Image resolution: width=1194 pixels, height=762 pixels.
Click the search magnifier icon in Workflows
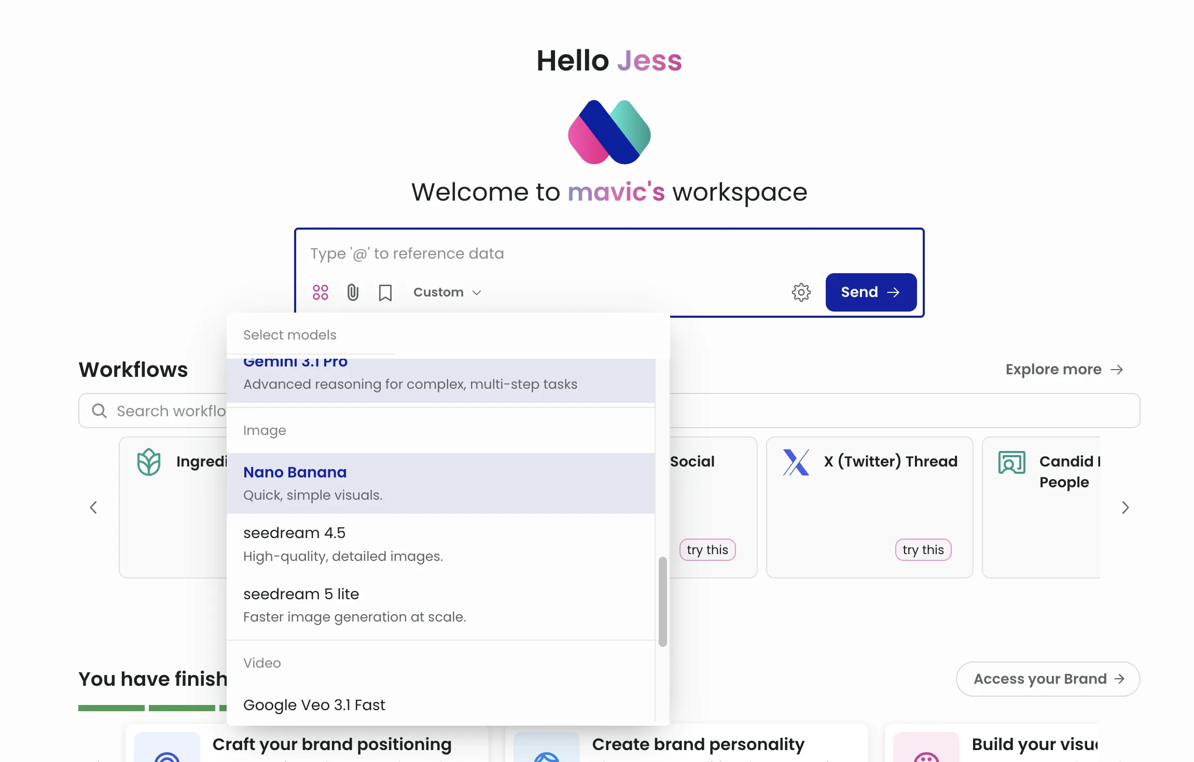99,411
